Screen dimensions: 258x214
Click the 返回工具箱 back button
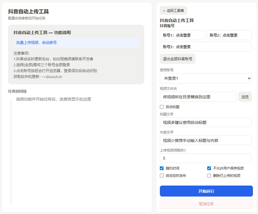point(173,11)
